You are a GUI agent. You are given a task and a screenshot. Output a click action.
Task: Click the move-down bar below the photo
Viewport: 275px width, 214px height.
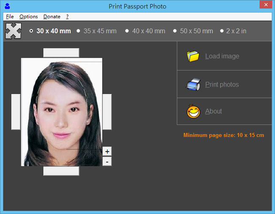pyautogui.click(x=61, y=171)
